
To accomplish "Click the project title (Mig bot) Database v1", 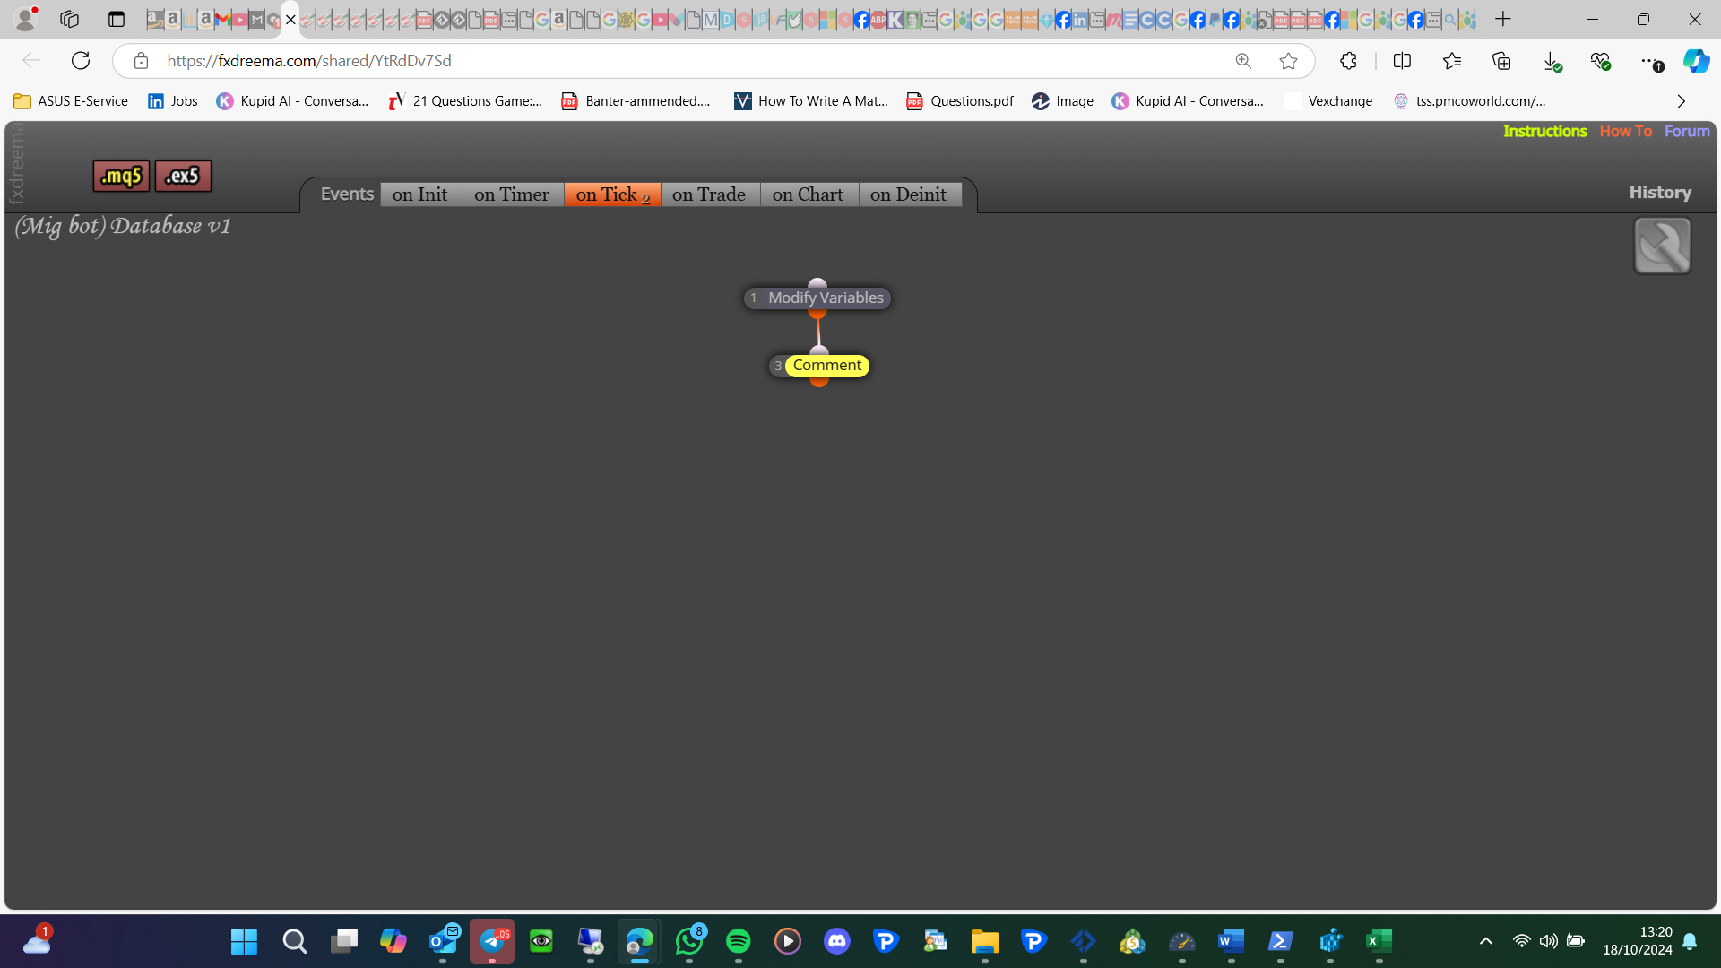I will point(123,226).
